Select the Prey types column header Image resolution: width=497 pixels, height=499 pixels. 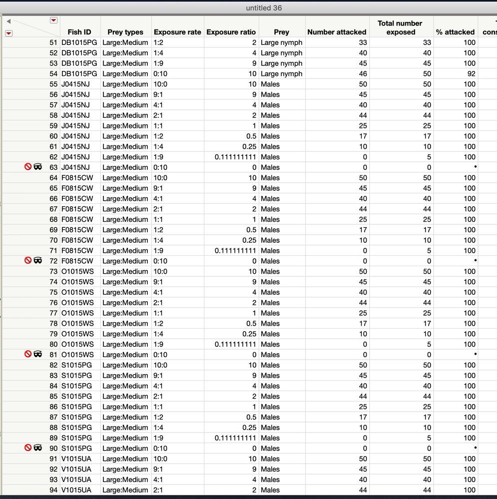pyautogui.click(x=125, y=32)
